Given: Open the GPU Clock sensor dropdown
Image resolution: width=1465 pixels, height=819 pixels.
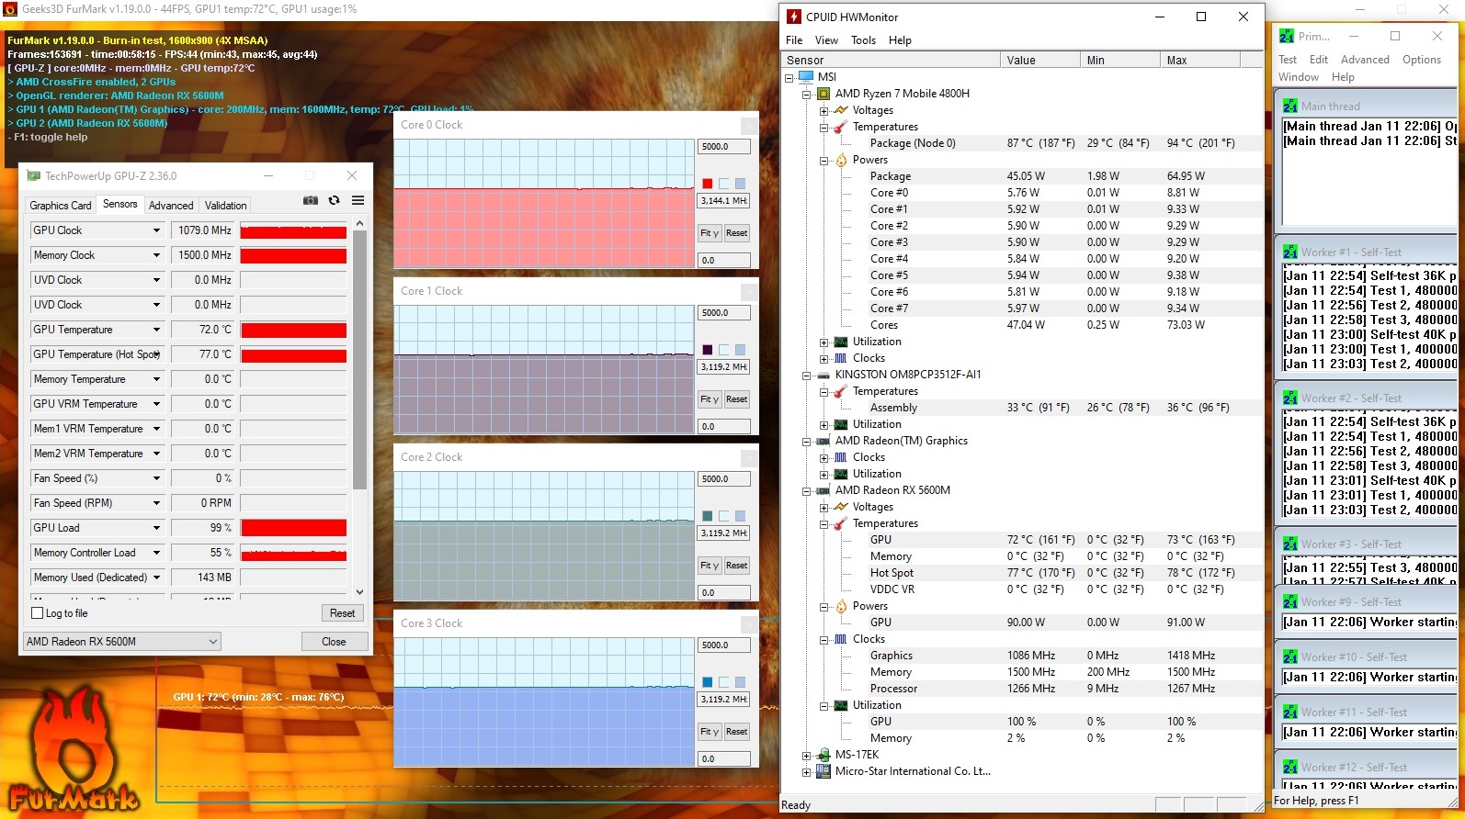Looking at the screenshot, I should point(156,230).
